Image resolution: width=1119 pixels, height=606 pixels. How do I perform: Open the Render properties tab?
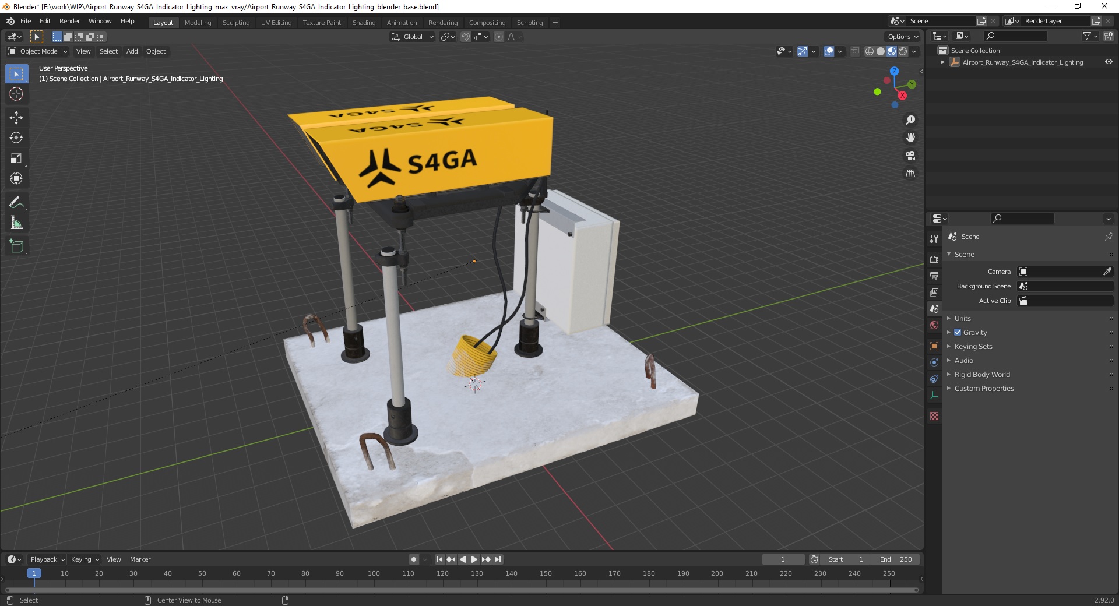pos(934,259)
